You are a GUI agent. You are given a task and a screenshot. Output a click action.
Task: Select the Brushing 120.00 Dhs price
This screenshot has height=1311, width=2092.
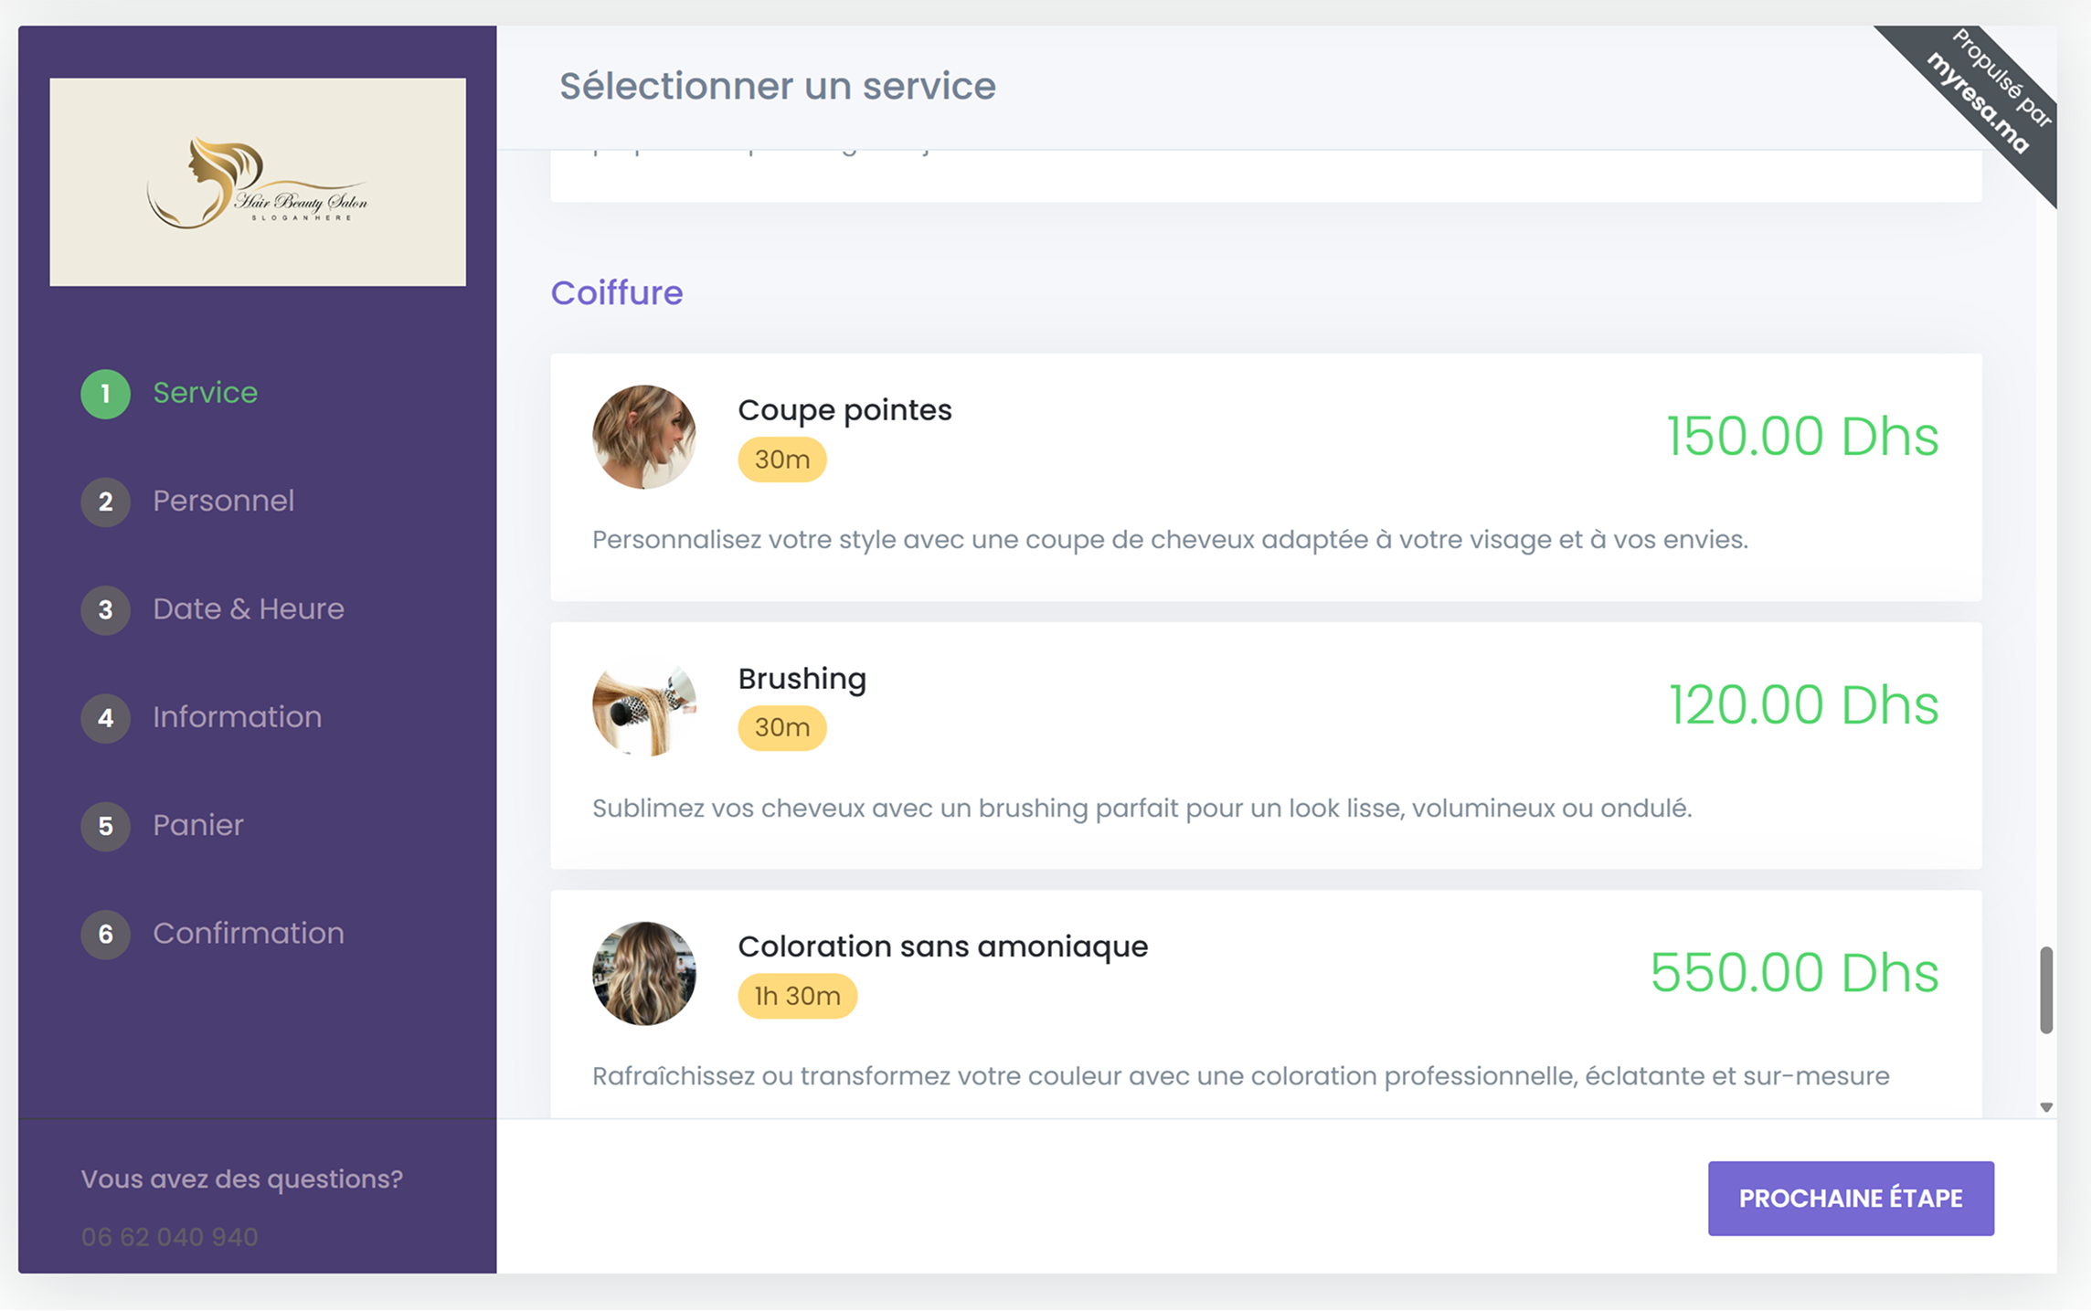click(1802, 704)
